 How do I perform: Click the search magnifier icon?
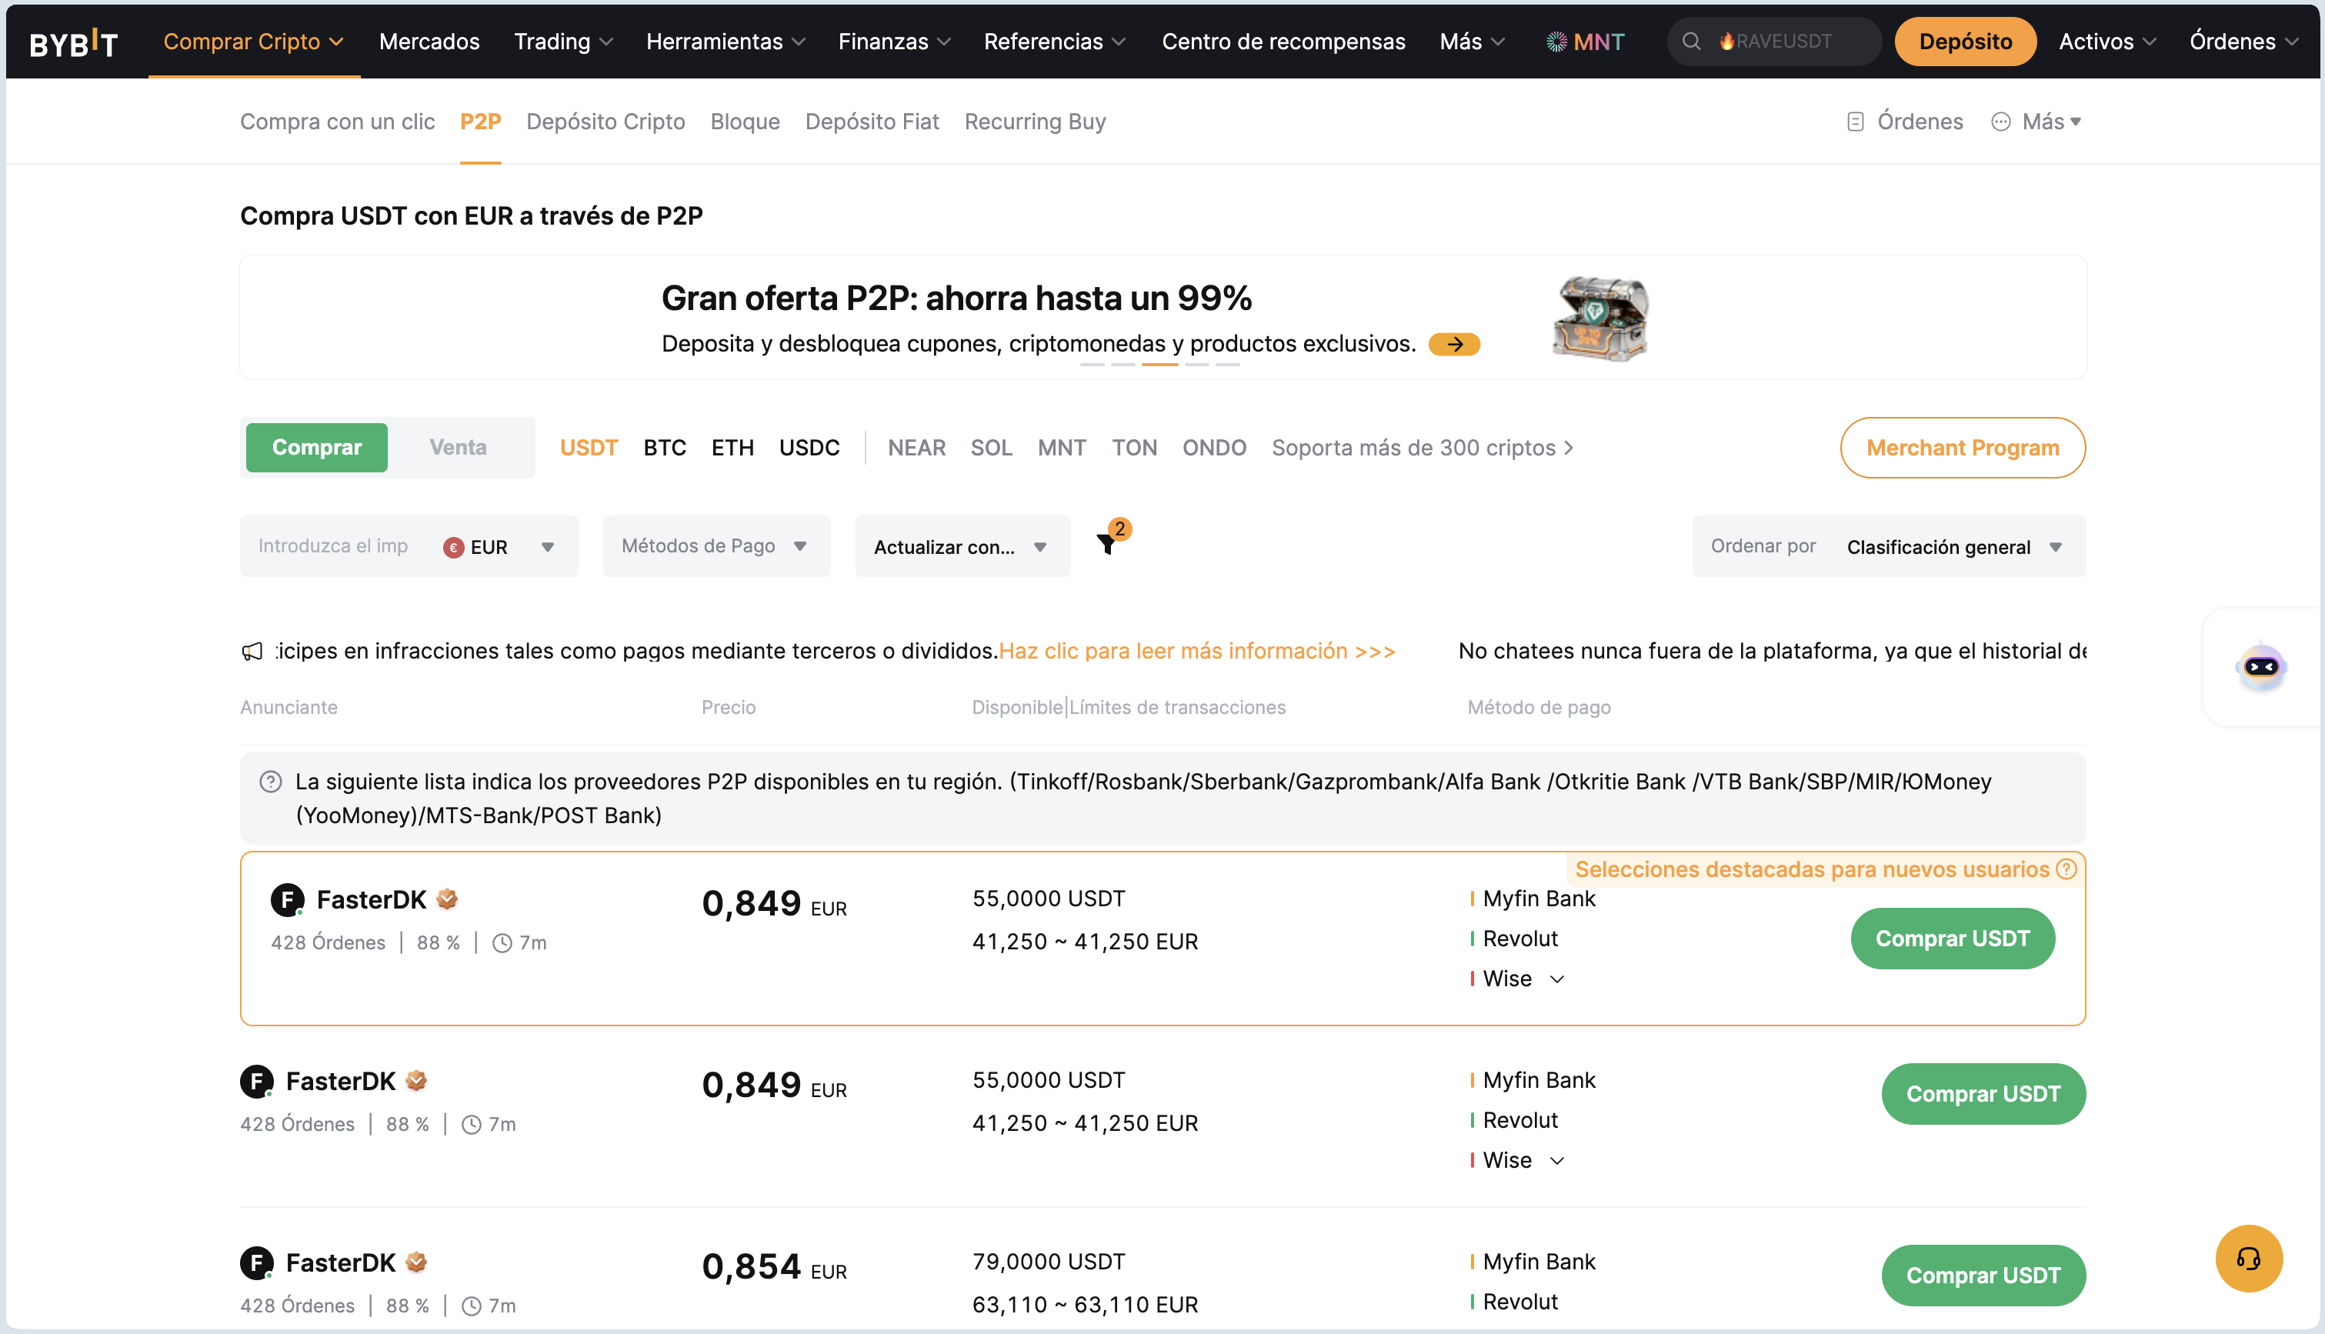(x=1691, y=42)
